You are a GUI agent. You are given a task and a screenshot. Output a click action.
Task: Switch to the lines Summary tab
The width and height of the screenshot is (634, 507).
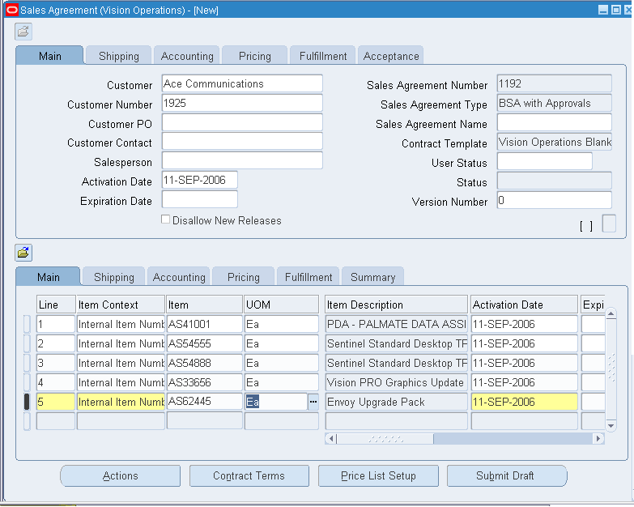click(372, 277)
